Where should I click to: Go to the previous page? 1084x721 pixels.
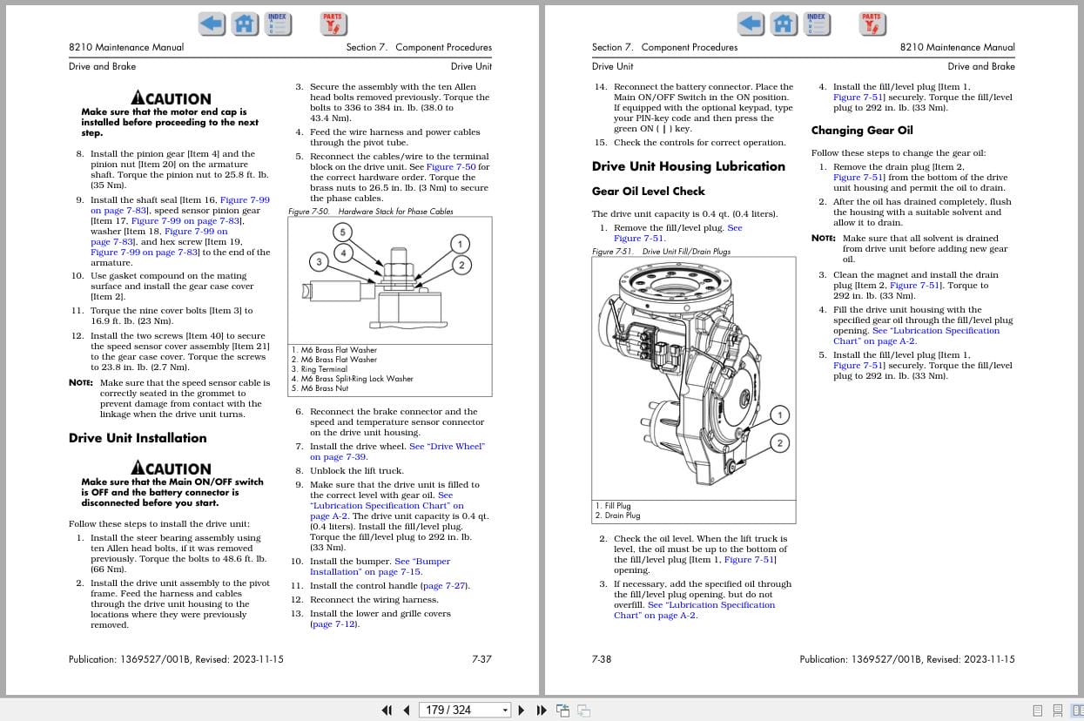407,710
